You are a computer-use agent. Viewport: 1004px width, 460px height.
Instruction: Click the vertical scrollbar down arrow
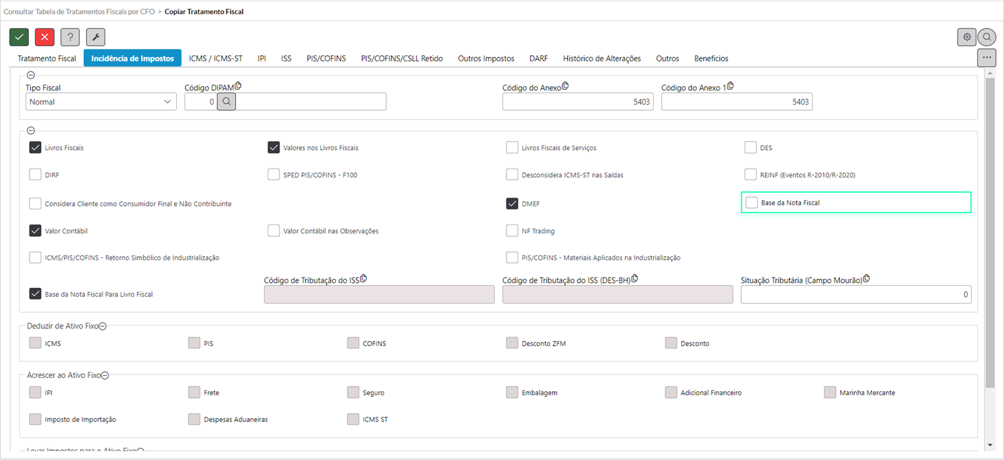[990, 445]
